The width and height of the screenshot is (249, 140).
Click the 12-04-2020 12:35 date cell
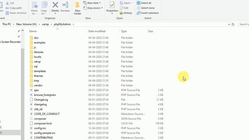click(x=98, y=128)
